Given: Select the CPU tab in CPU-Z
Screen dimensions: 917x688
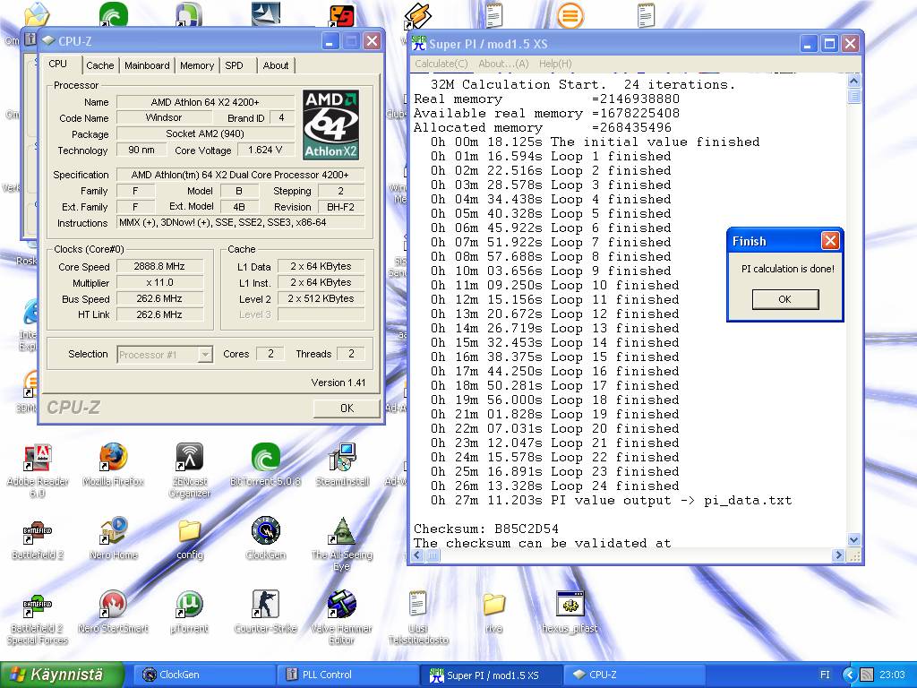Looking at the screenshot, I should [x=58, y=64].
